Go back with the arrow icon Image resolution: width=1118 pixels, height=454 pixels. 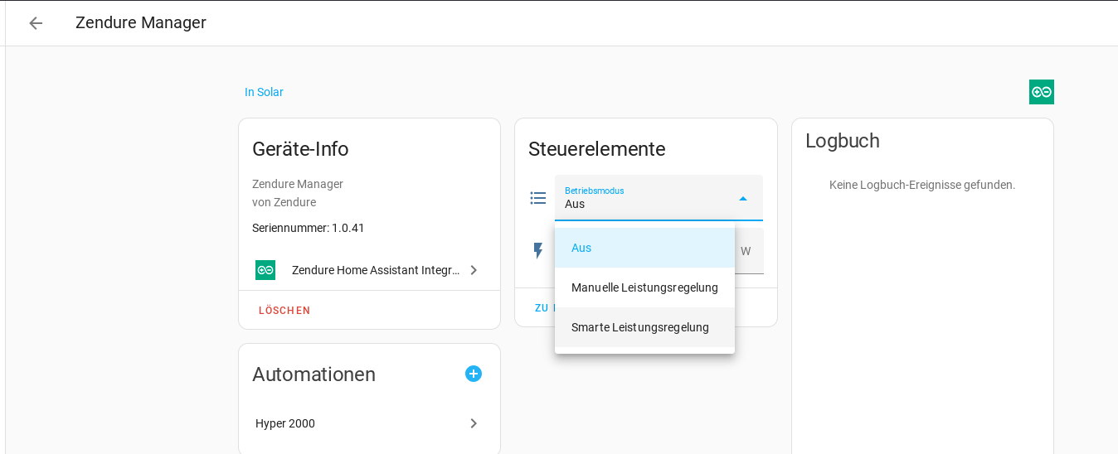pyautogui.click(x=36, y=23)
